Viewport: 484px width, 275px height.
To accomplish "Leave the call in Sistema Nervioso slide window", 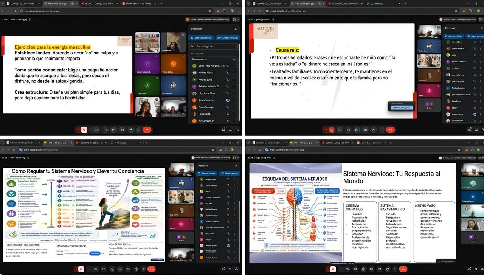I will coord(402,269).
